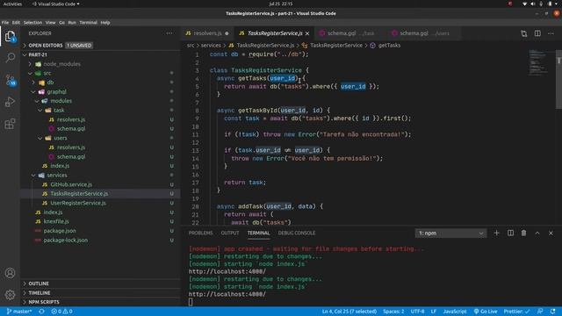This screenshot has width=562, height=316.
Task: Close the terminal panel
Action: pyautogui.click(x=551, y=233)
